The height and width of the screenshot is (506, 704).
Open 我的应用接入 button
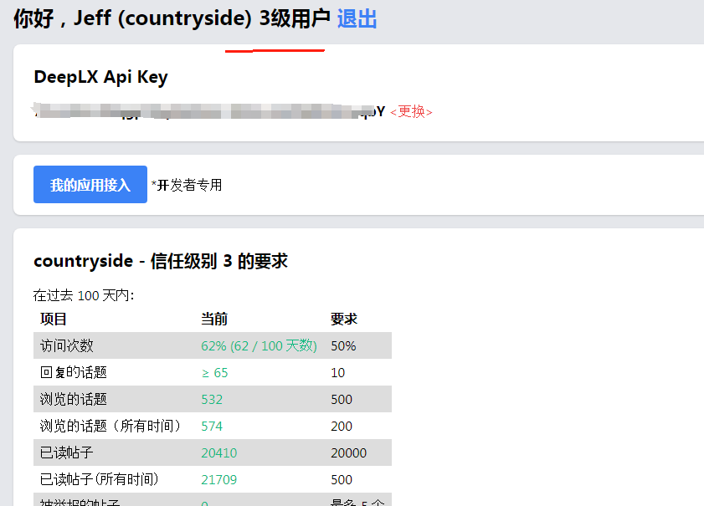(x=90, y=184)
